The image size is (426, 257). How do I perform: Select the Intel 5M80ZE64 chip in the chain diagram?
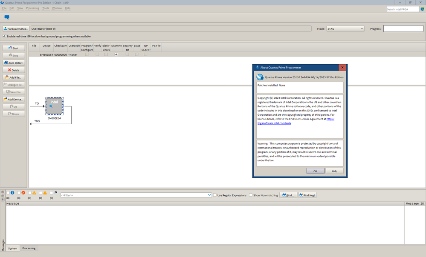(x=54, y=106)
